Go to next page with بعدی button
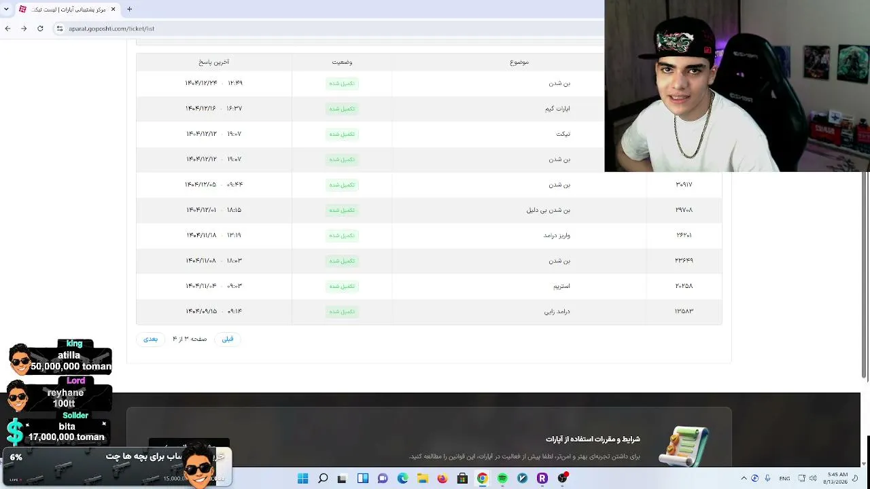The image size is (870, 489). (x=151, y=339)
